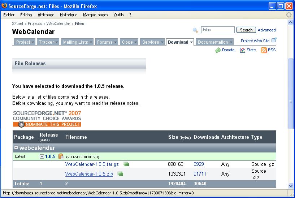Click the Stats link

point(251,50)
